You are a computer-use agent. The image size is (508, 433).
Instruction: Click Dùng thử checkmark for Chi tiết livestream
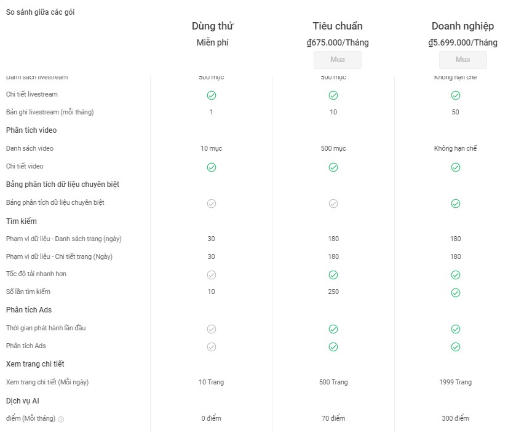212,95
